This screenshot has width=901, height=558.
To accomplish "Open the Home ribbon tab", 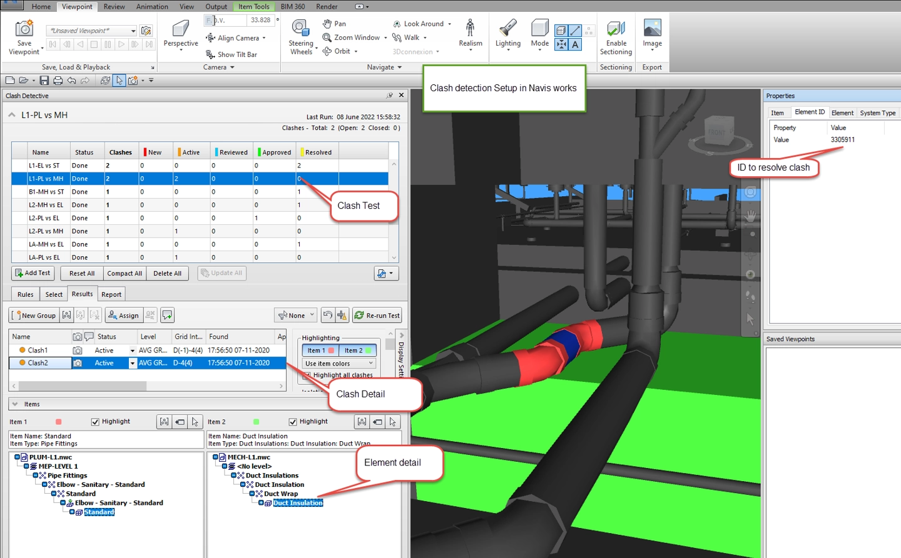I will pos(41,7).
